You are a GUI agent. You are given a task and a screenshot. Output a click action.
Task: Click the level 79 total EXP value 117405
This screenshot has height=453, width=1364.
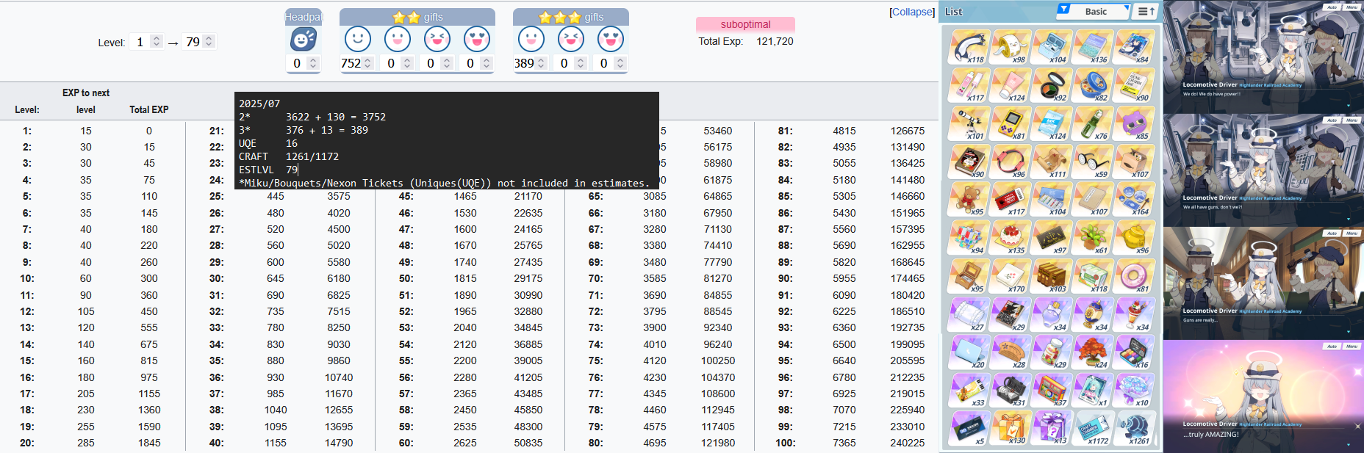[718, 427]
